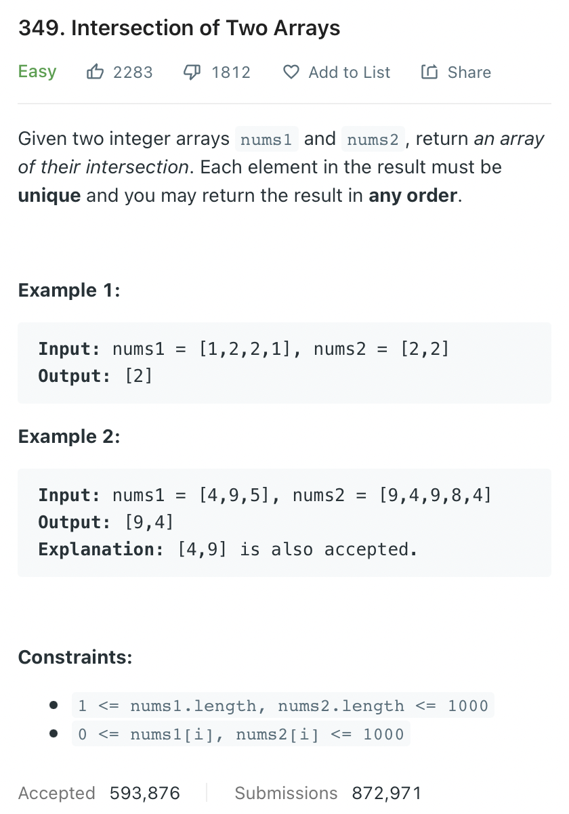Select the nums1 inline code tag
The height and width of the screenshot is (814, 569).
(x=266, y=139)
